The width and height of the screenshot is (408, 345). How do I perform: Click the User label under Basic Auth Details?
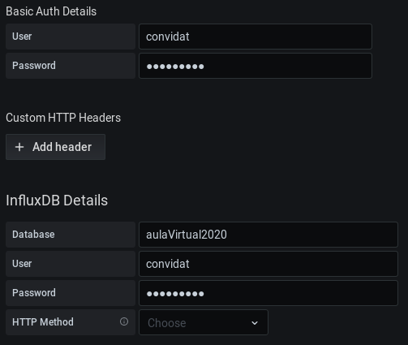tap(22, 37)
